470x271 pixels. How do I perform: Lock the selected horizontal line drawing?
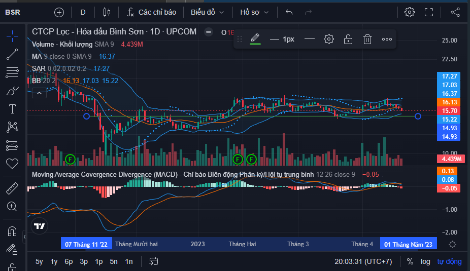[348, 39]
